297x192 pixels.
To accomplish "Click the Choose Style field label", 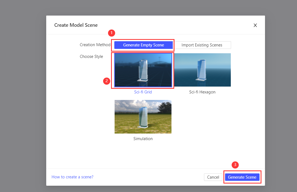I will (x=91, y=57).
